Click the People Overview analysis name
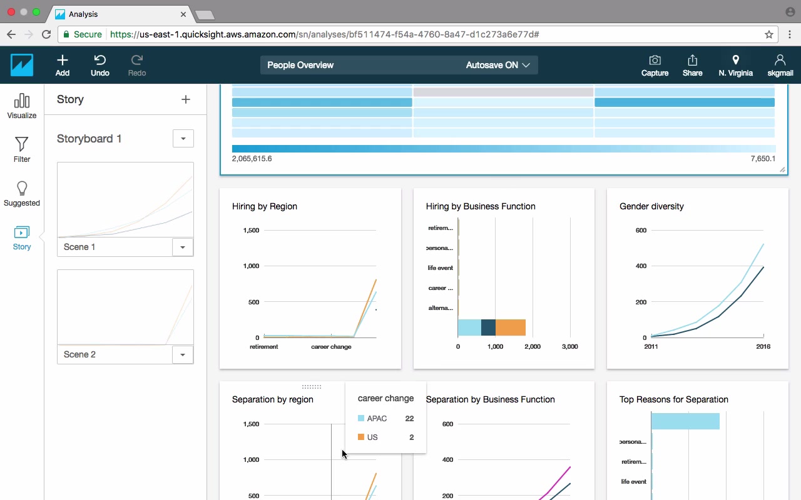 [x=300, y=65]
